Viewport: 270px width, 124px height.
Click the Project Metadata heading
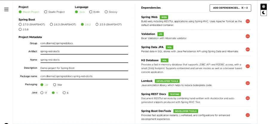(x=30, y=37)
